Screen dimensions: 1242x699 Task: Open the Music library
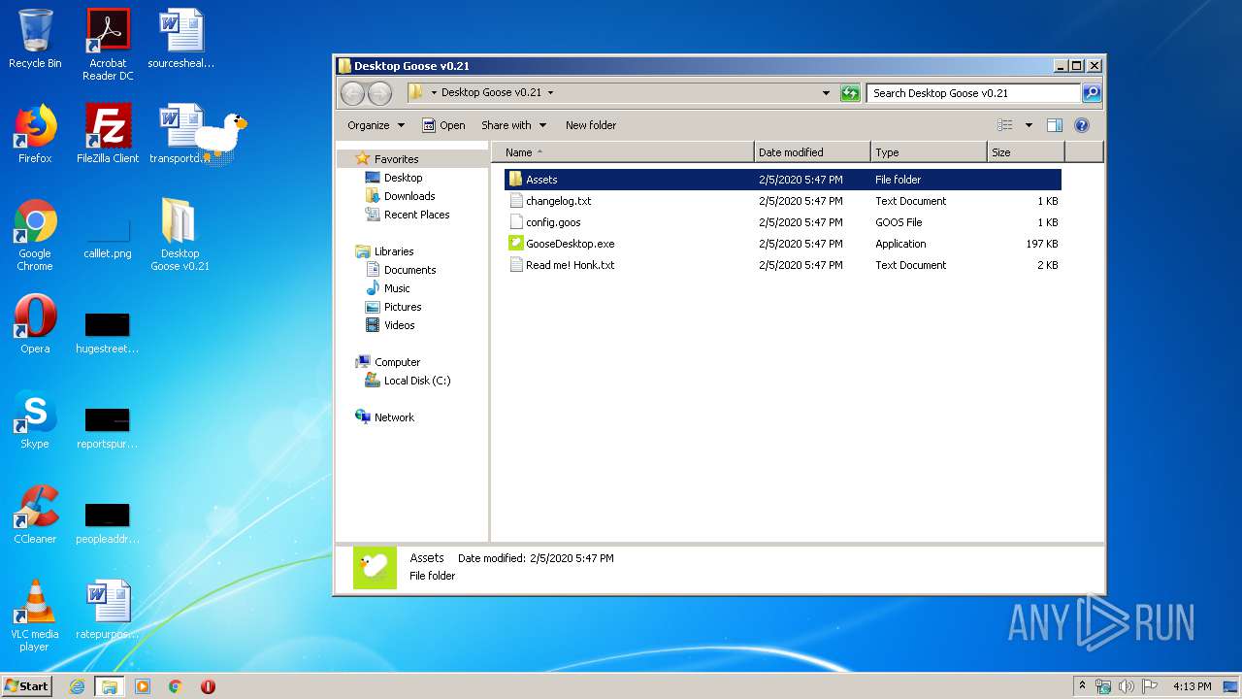(397, 288)
